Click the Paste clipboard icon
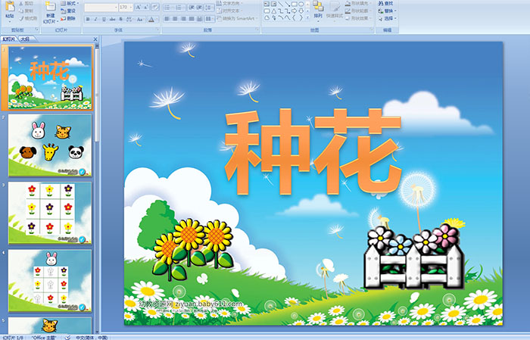Image resolution: width=530 pixels, height=340 pixels. (x=10, y=6)
